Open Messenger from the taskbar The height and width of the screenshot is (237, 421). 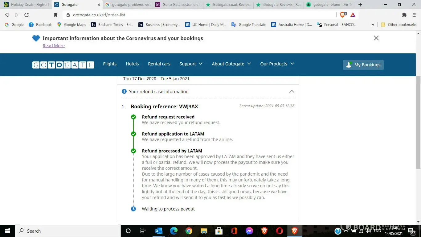(x=249, y=231)
